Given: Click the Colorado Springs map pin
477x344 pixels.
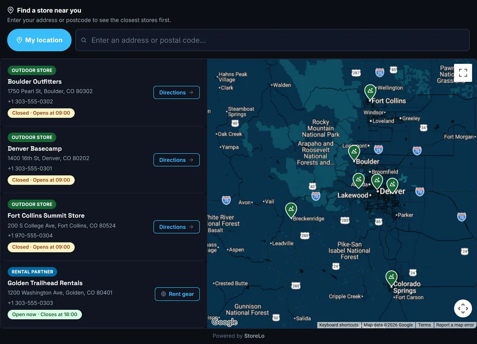Looking at the screenshot, I should (x=391, y=278).
